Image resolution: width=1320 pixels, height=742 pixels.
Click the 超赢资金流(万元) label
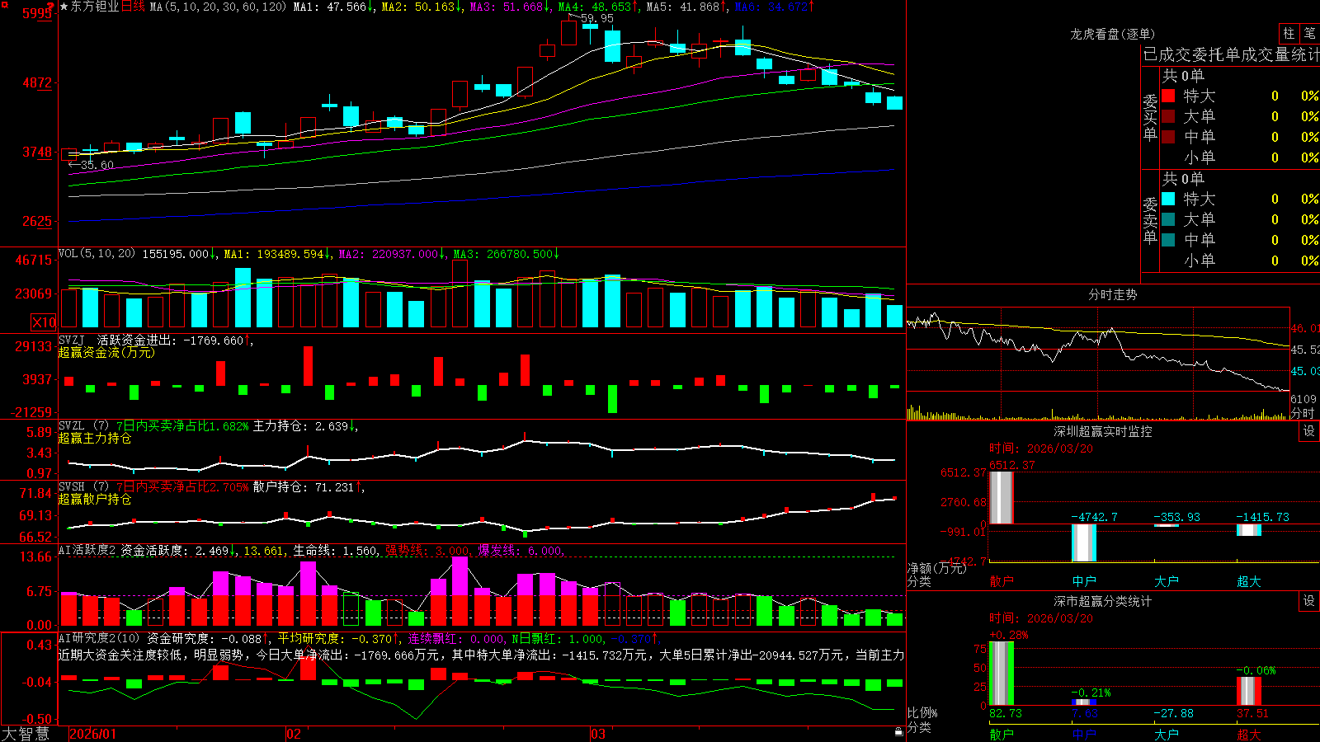(106, 352)
